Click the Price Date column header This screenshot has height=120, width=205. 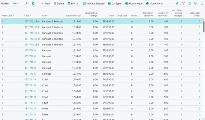click(122, 16)
